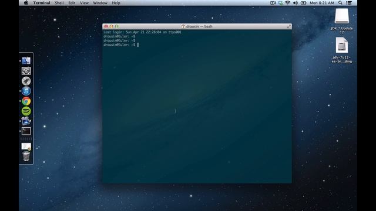This screenshot has width=376, height=211.
Task: Open Spotlight search magnifier
Action: coord(340,3)
